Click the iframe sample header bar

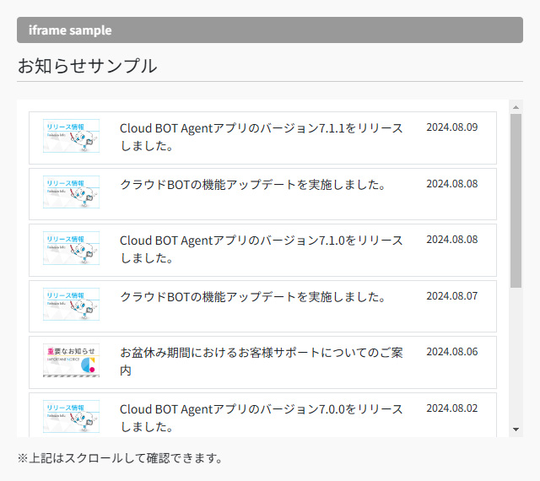click(270, 30)
